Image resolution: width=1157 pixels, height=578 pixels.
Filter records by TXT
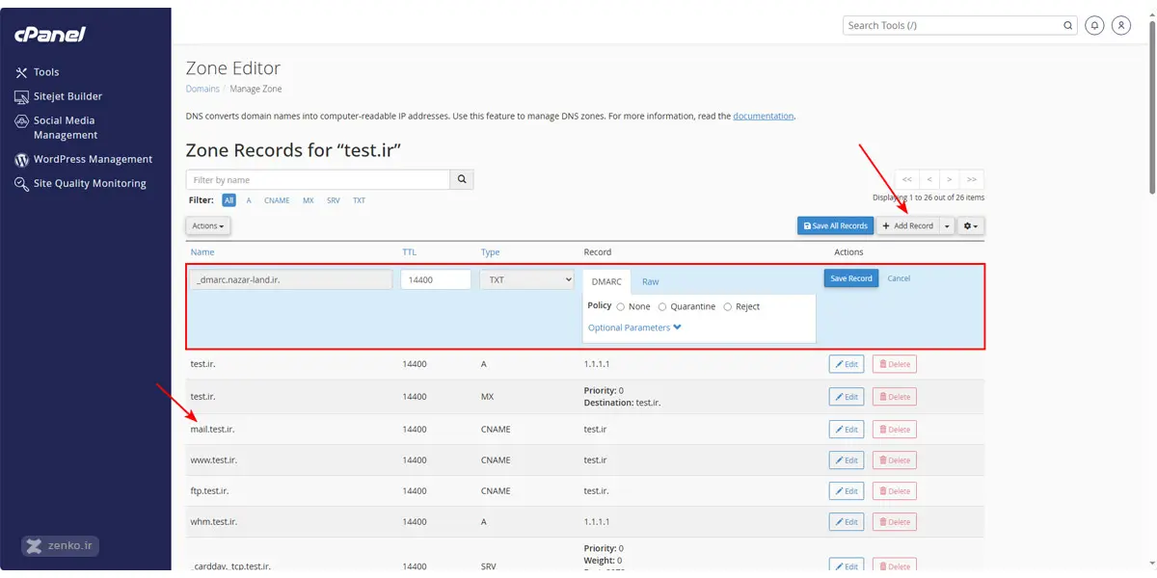pos(359,200)
